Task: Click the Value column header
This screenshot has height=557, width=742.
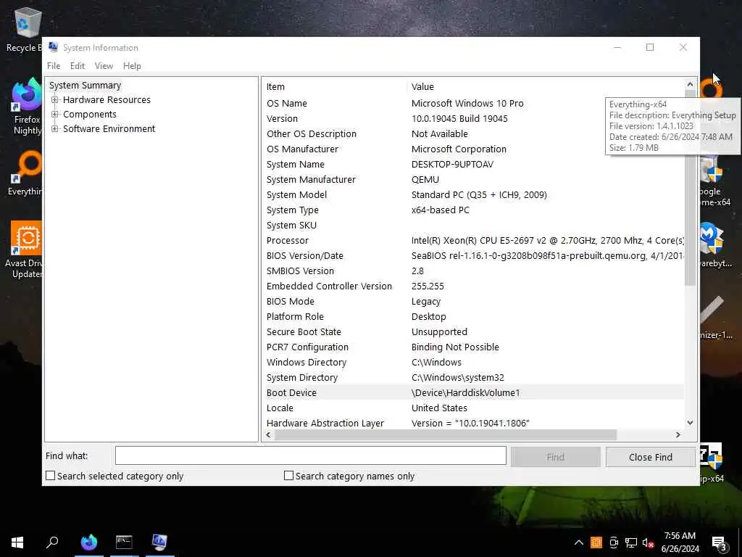Action: point(545,87)
